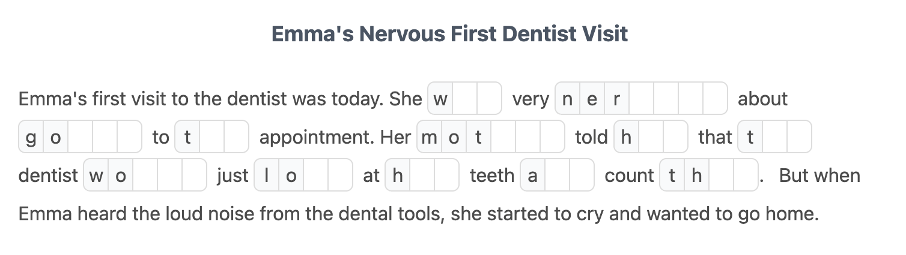Screen dimensions: 906x255
Task: Click last box of 'just lo__' word
Action: click(340, 175)
